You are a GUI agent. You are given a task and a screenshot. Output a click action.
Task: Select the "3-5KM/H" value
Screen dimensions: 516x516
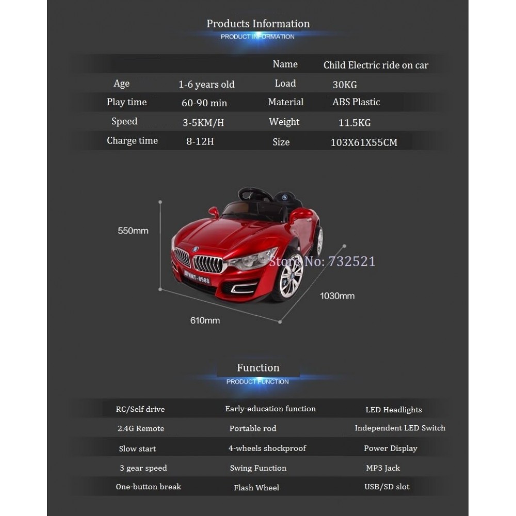[203, 123]
